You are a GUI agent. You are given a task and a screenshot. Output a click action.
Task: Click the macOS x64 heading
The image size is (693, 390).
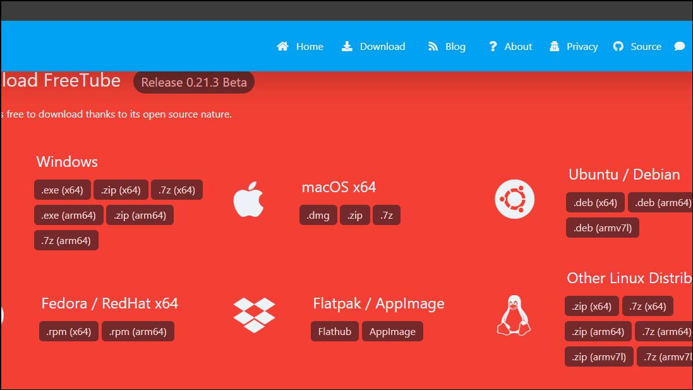coord(339,187)
